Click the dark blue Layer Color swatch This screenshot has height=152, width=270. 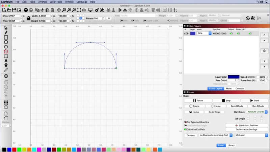coord(233,77)
